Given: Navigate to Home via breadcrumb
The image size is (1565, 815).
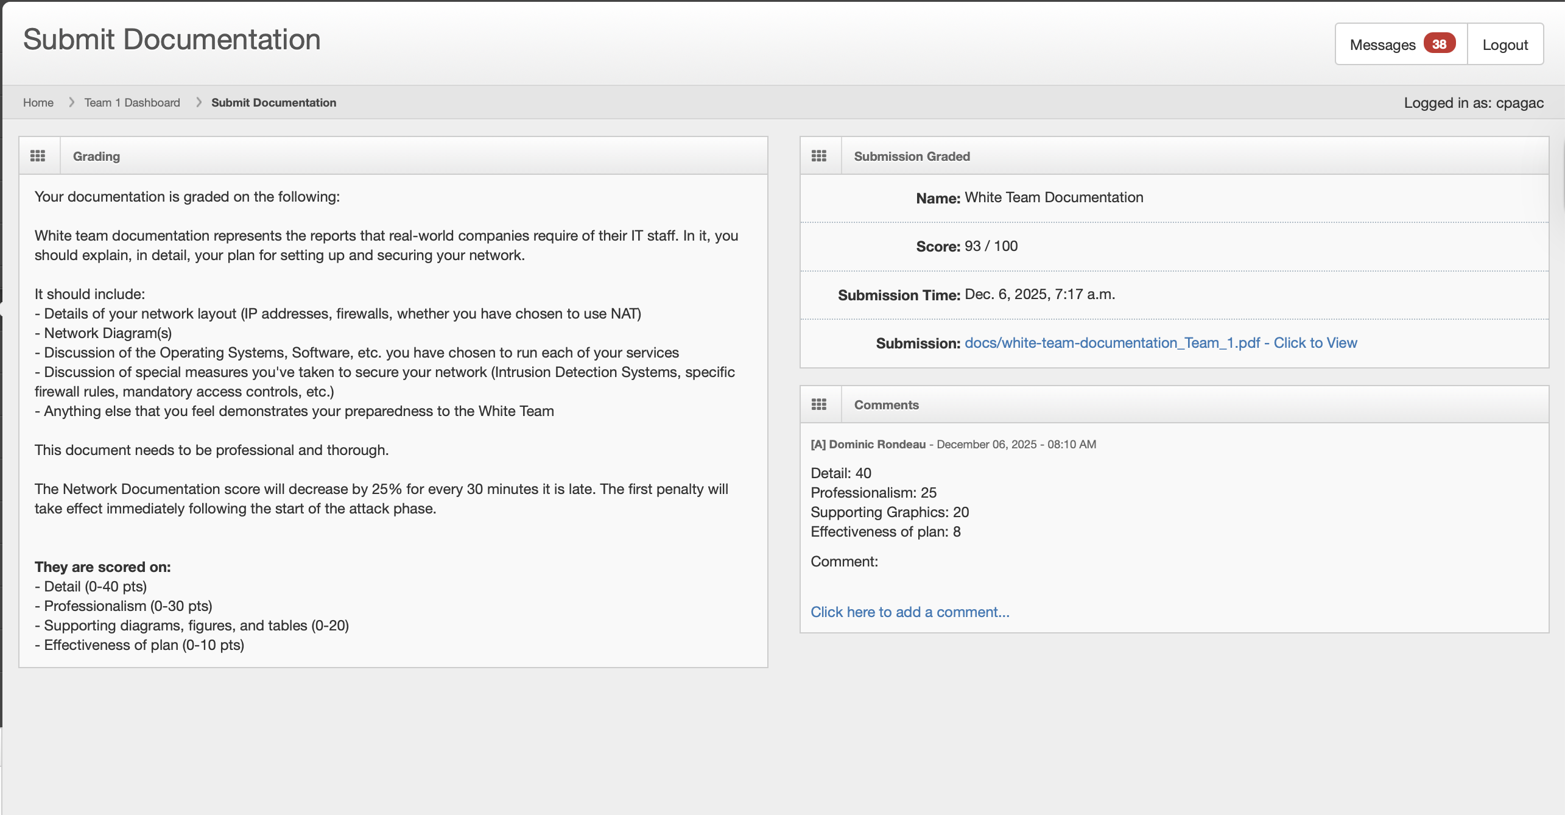Looking at the screenshot, I should click(x=38, y=102).
